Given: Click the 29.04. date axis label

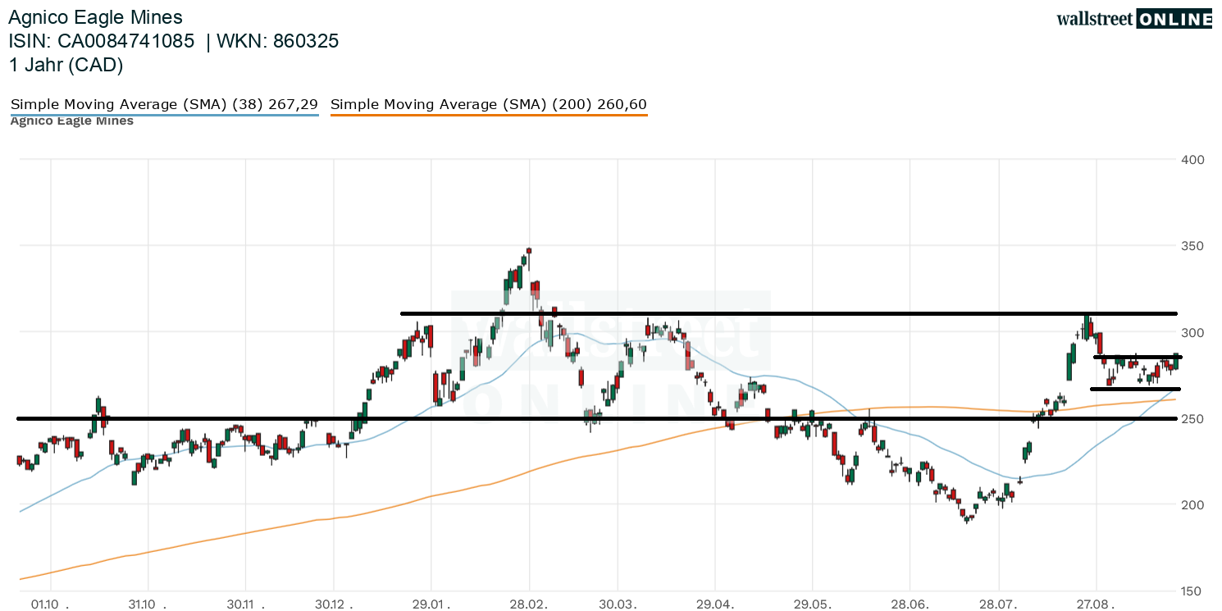Looking at the screenshot, I should pyautogui.click(x=715, y=604).
